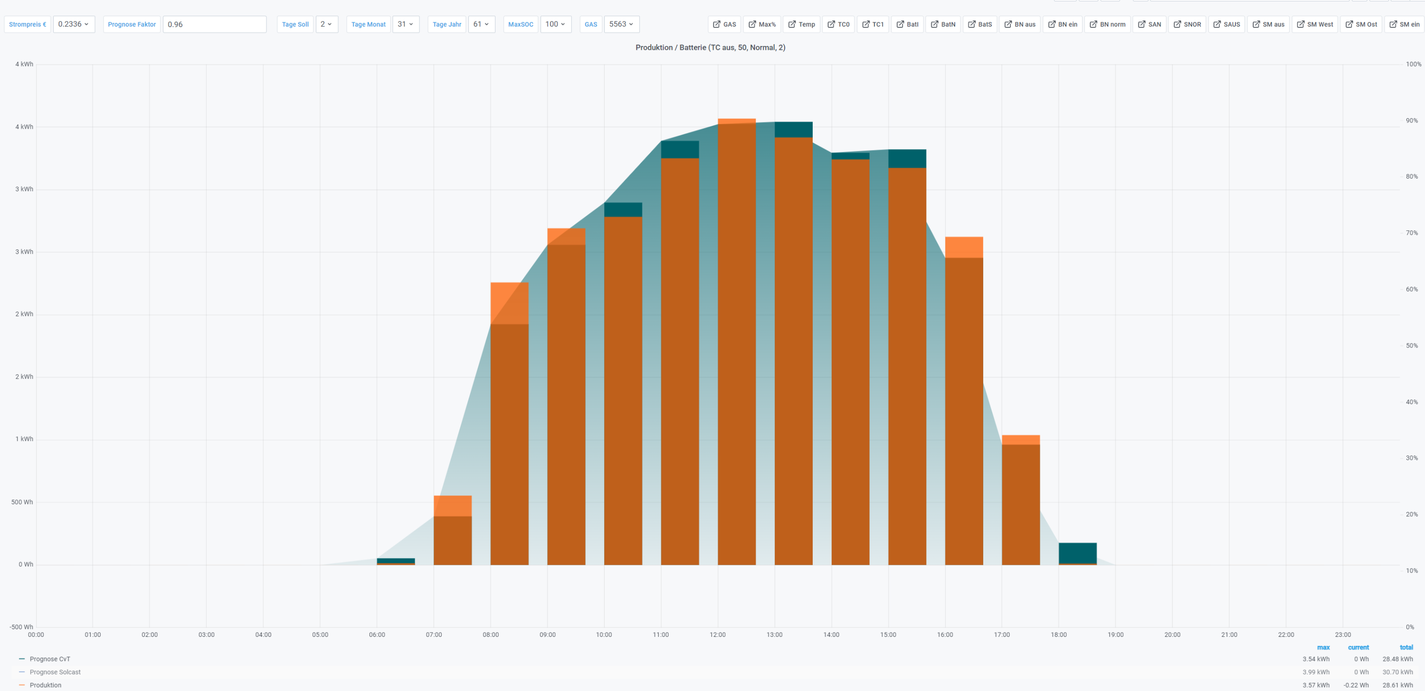Open the SNOR external link
This screenshot has width=1425, height=691.
pos(1187,24)
